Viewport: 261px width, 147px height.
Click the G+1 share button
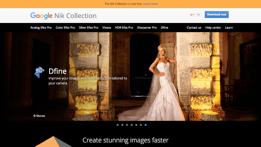192,15
